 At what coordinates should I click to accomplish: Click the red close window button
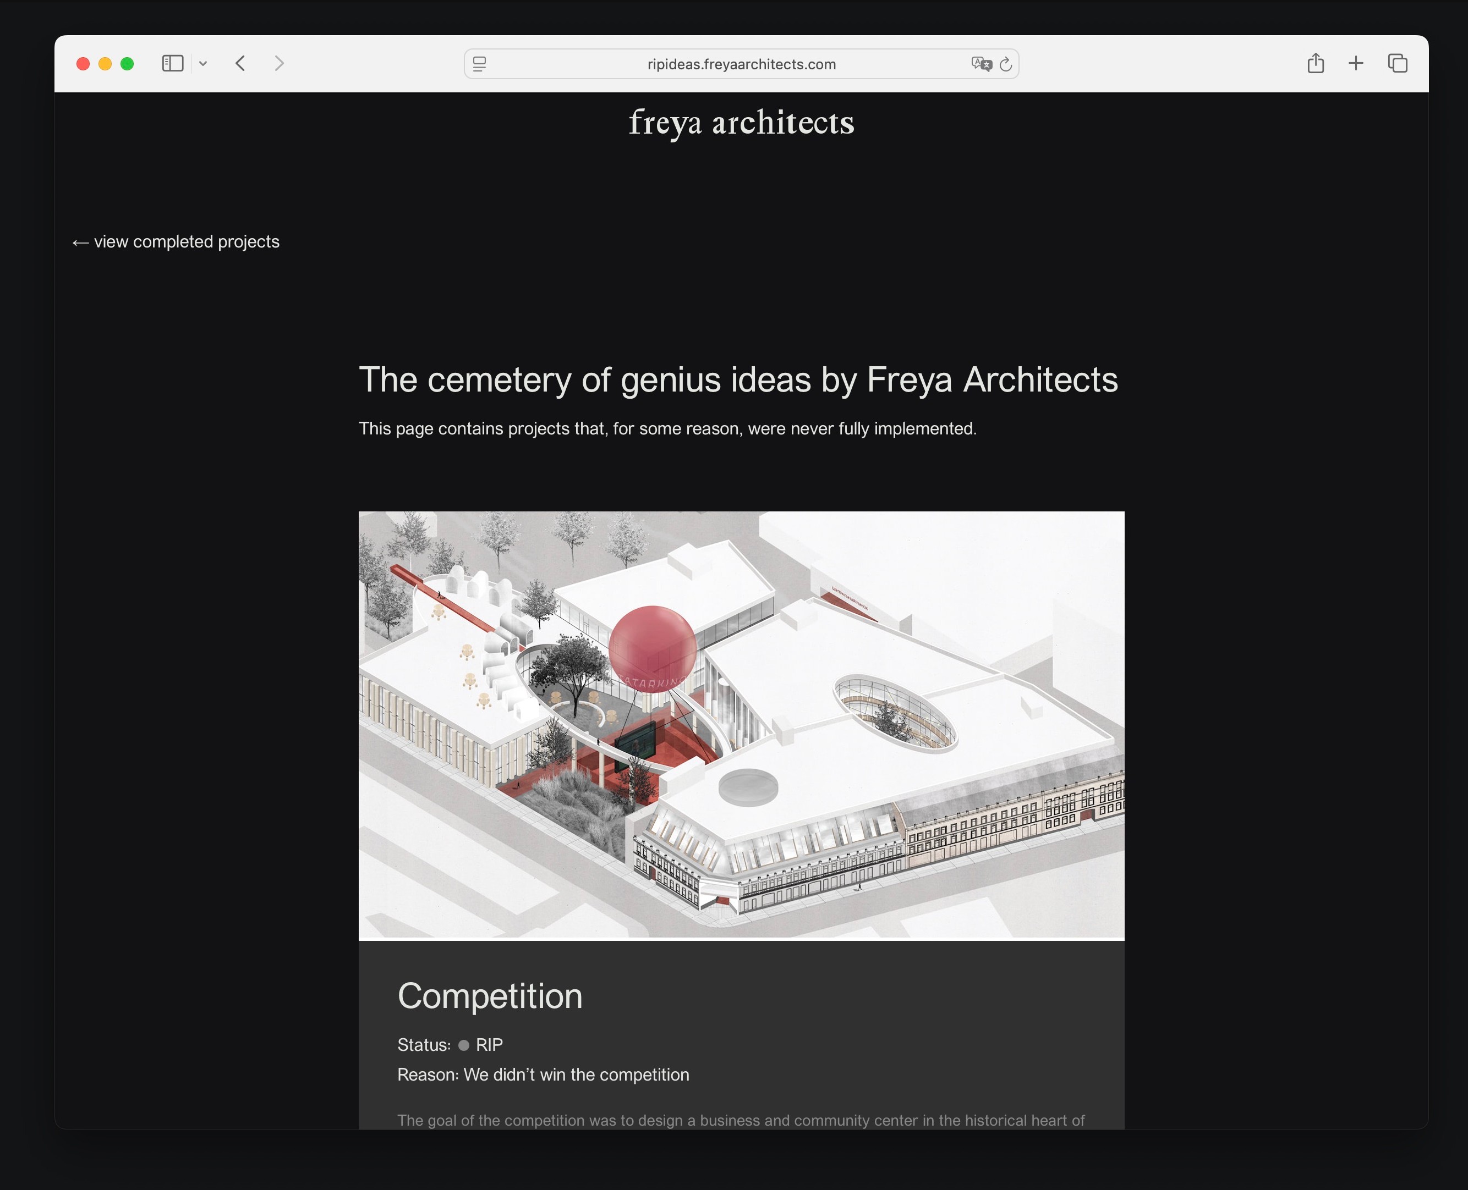click(x=83, y=64)
